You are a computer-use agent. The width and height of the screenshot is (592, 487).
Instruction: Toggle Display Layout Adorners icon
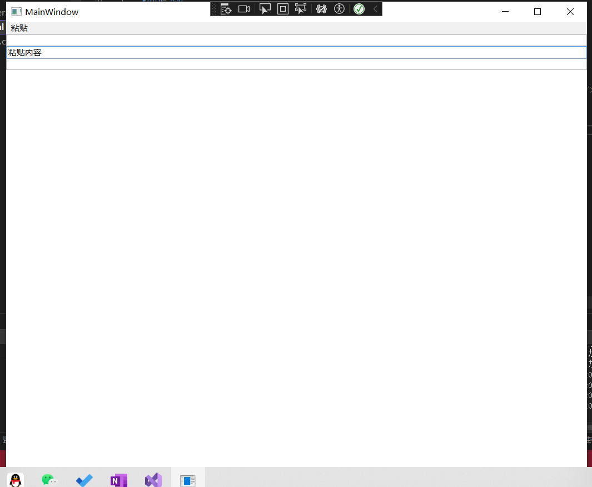[x=283, y=9]
